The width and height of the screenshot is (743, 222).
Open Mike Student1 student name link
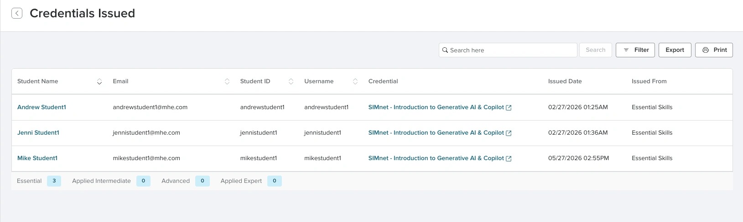pyautogui.click(x=37, y=158)
